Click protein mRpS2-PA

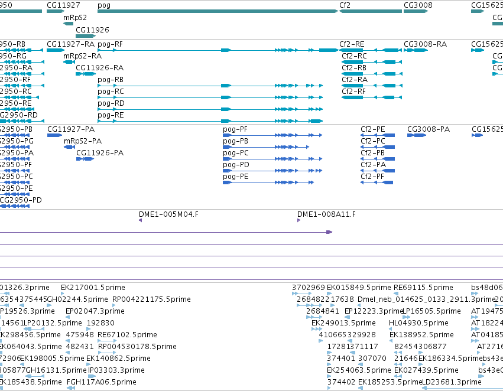point(69,147)
